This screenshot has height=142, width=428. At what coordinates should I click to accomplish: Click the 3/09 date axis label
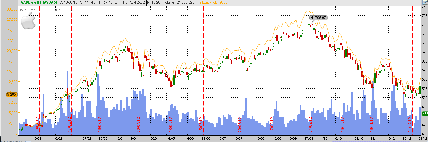click(293, 139)
